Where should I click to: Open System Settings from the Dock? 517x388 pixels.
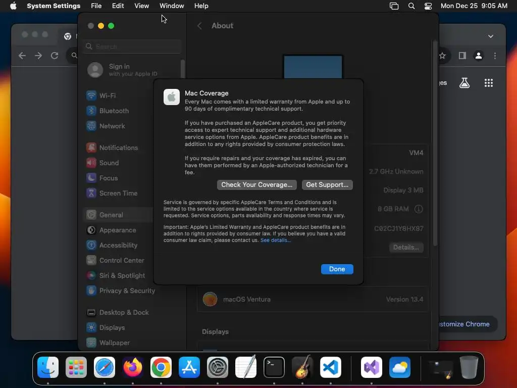[218, 367]
